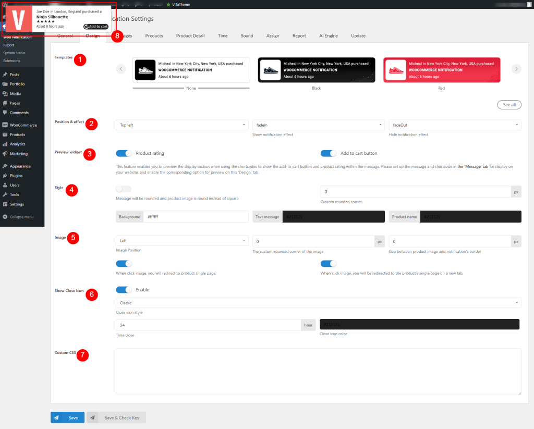This screenshot has height=429, width=534.
Task: Click the Media icon in sidebar
Action: point(5,94)
